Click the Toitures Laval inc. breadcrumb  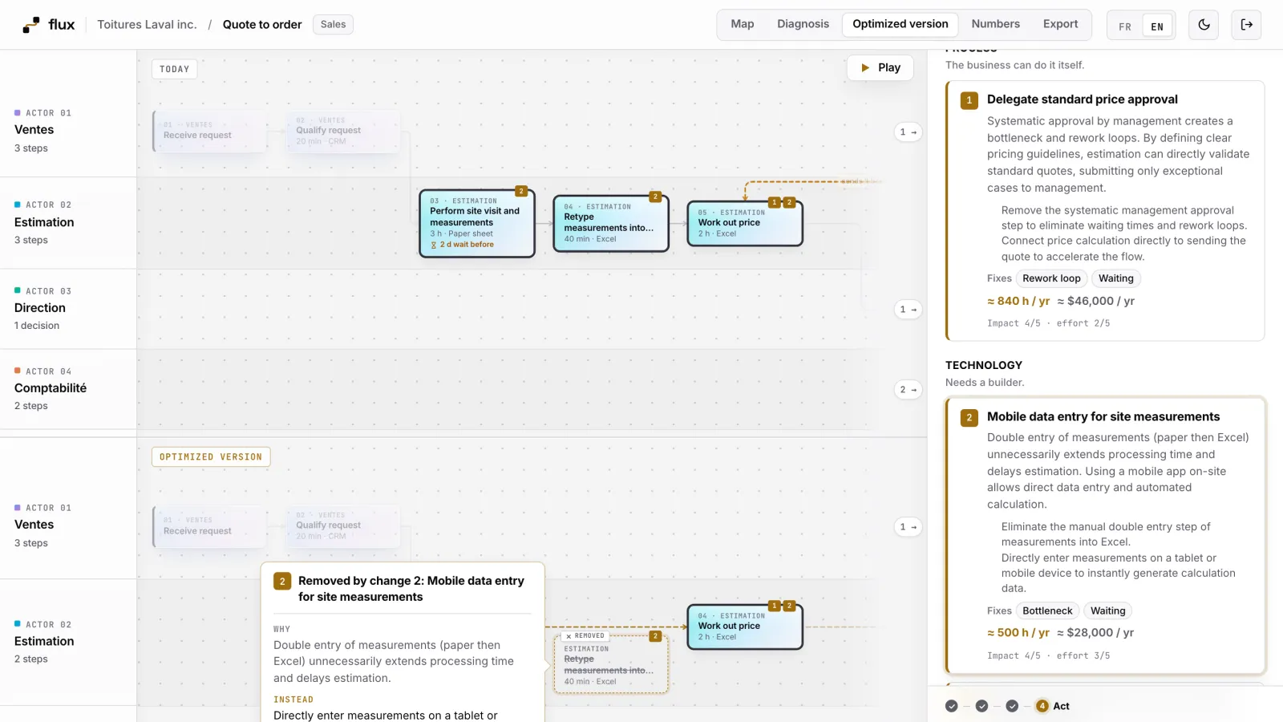click(147, 25)
